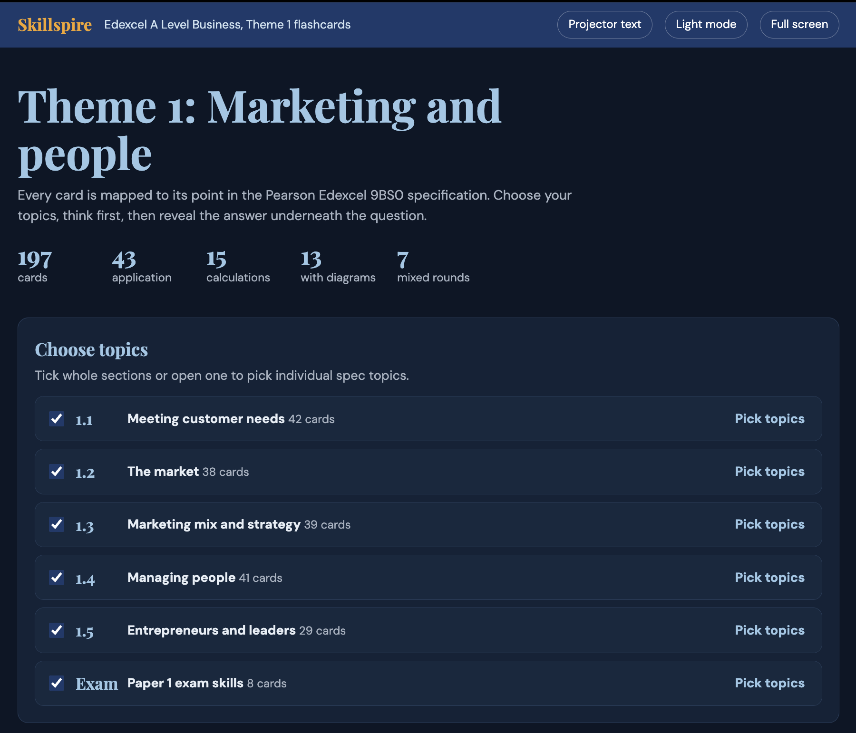Click the 'The market' section title
The width and height of the screenshot is (856, 733).
163,472
